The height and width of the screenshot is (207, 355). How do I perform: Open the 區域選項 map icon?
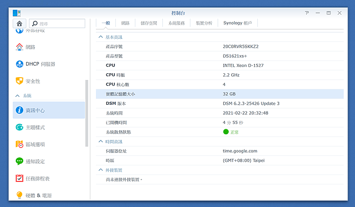pos(19,144)
